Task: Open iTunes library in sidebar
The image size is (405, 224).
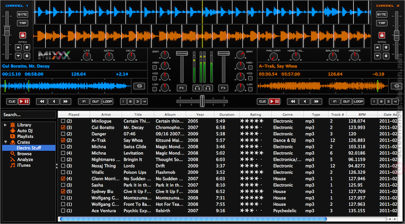Action: pyautogui.click(x=24, y=165)
